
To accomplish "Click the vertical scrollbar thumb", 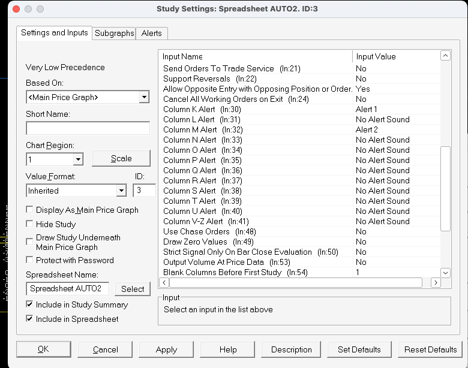I will (x=445, y=188).
